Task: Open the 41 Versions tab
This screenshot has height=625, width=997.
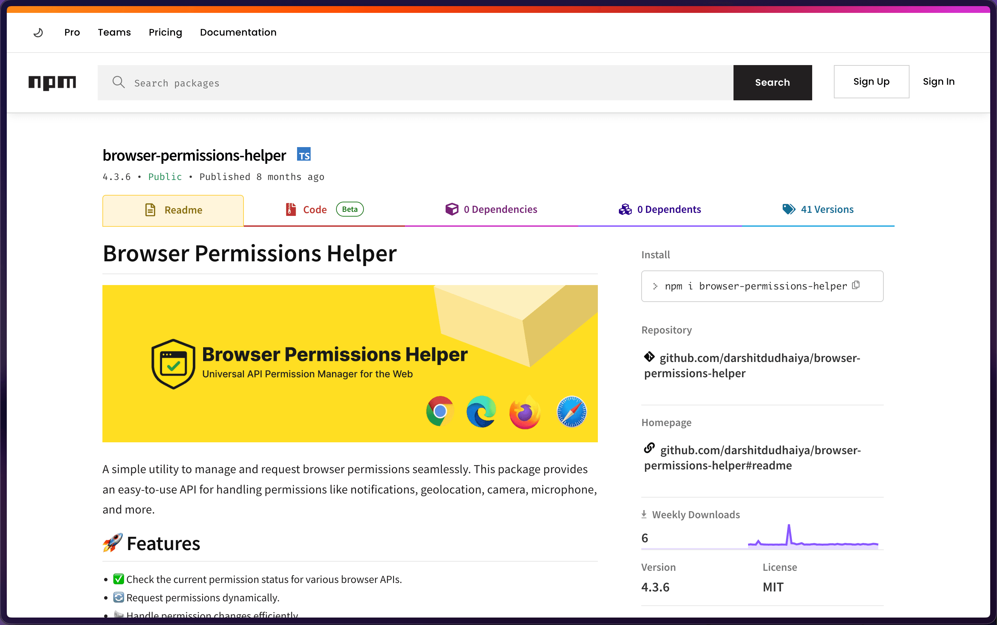Action: 818,209
